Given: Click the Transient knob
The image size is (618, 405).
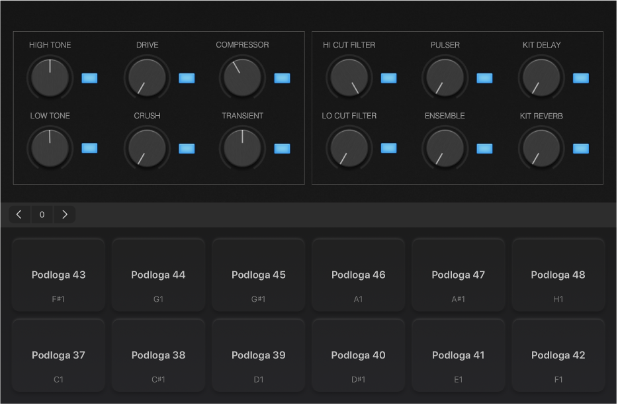Looking at the screenshot, I should click(x=242, y=147).
